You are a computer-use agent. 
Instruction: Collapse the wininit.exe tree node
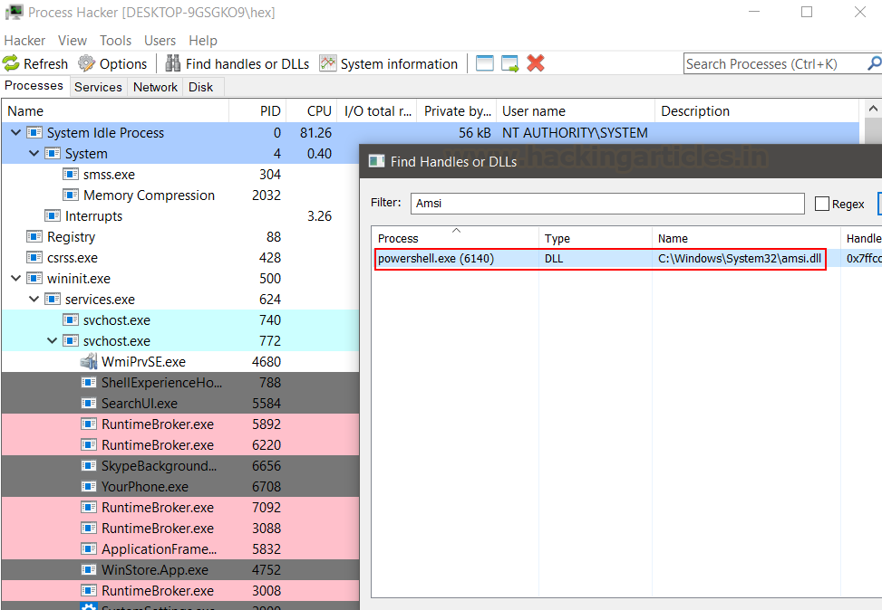[15, 278]
